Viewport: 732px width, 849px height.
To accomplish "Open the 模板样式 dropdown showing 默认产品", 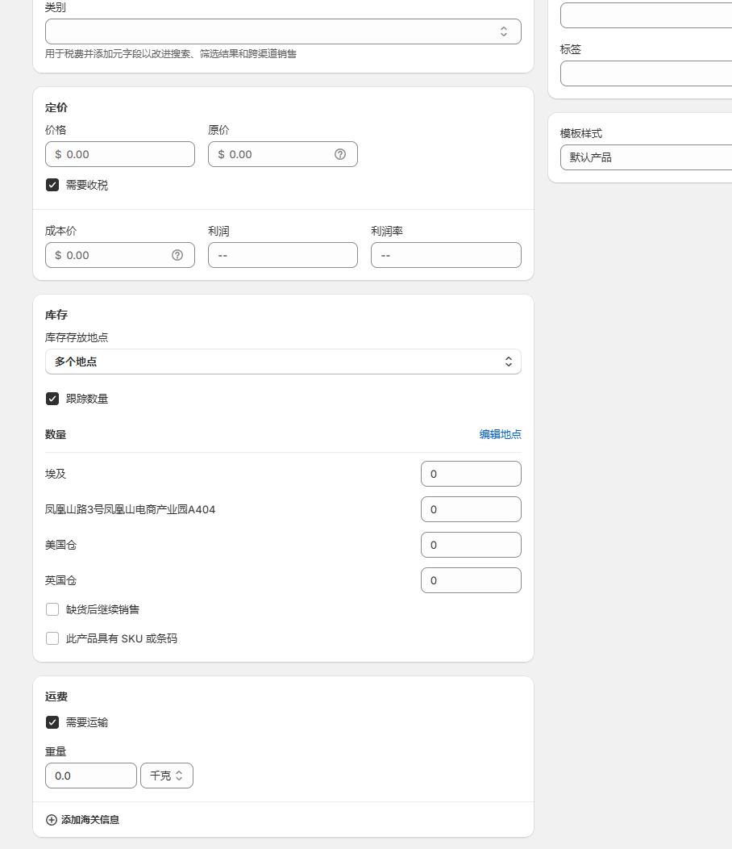I will [x=645, y=157].
